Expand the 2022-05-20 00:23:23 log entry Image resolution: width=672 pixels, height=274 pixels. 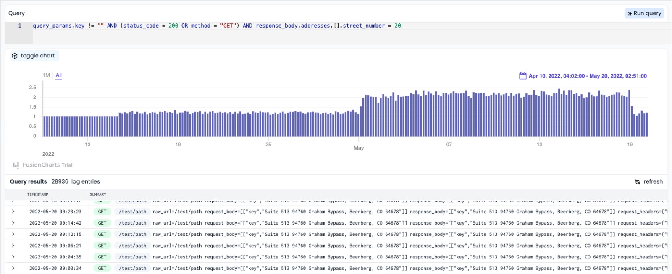(13, 212)
